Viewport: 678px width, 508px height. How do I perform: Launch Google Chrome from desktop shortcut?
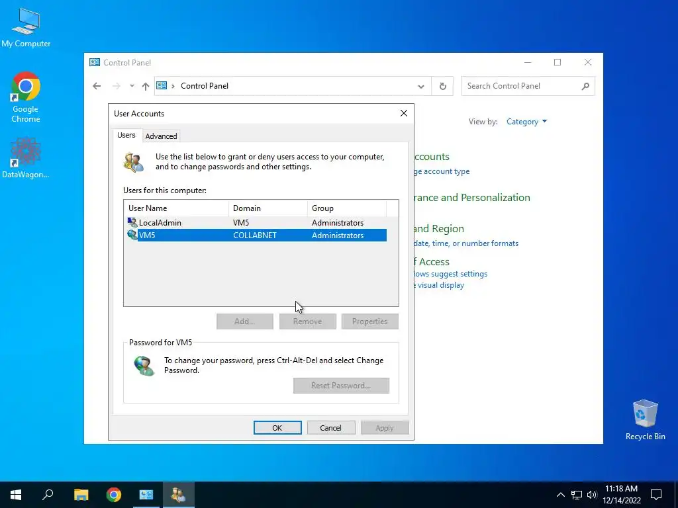(x=26, y=98)
